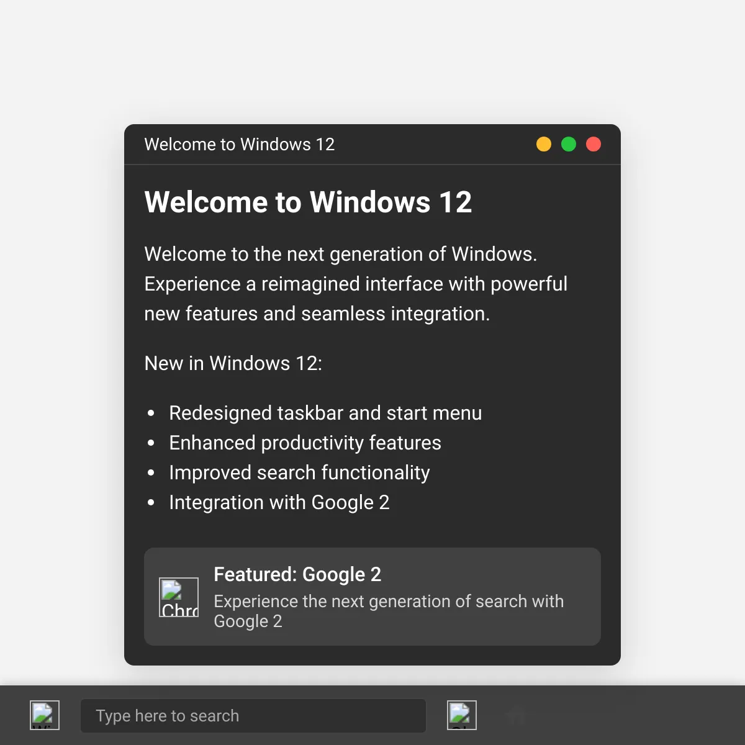Maximize the window with the green button
The width and height of the screenshot is (745, 745).
[569, 144]
